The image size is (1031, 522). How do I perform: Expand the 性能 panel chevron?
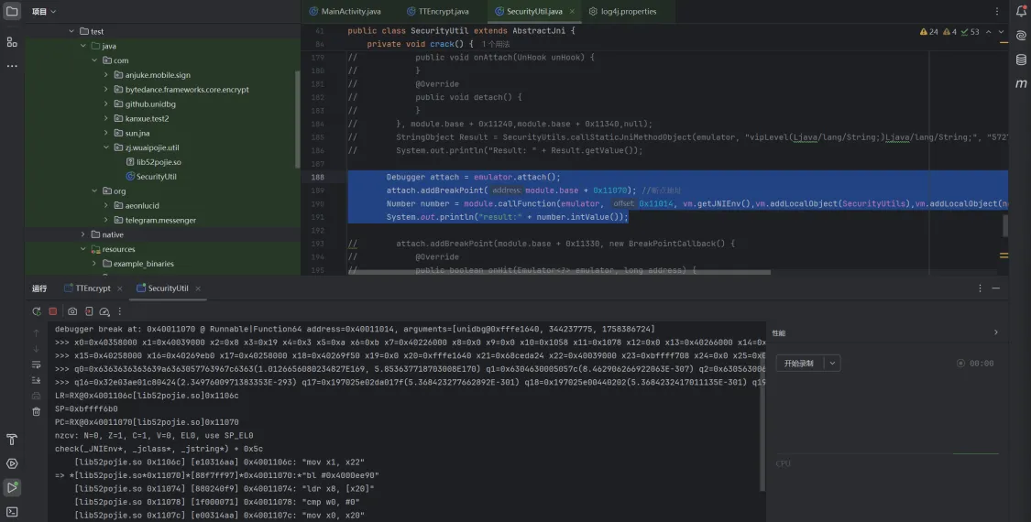pyautogui.click(x=995, y=332)
